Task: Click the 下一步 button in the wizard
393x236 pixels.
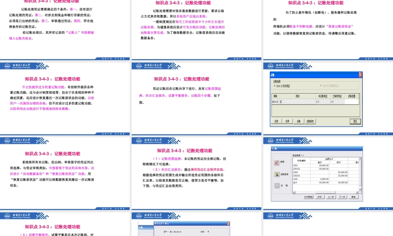Action: [x=342, y=197]
